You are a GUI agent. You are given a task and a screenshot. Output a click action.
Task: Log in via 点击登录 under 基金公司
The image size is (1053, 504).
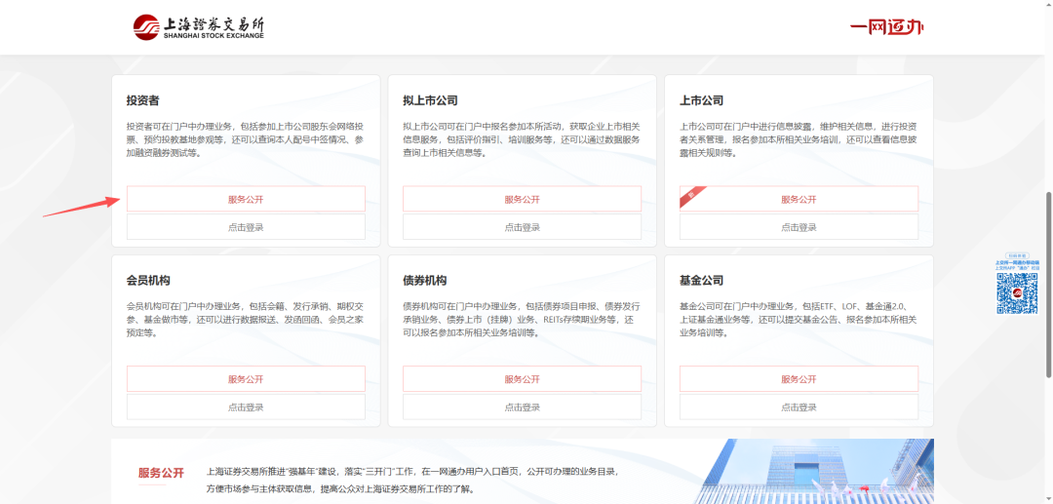pos(799,407)
